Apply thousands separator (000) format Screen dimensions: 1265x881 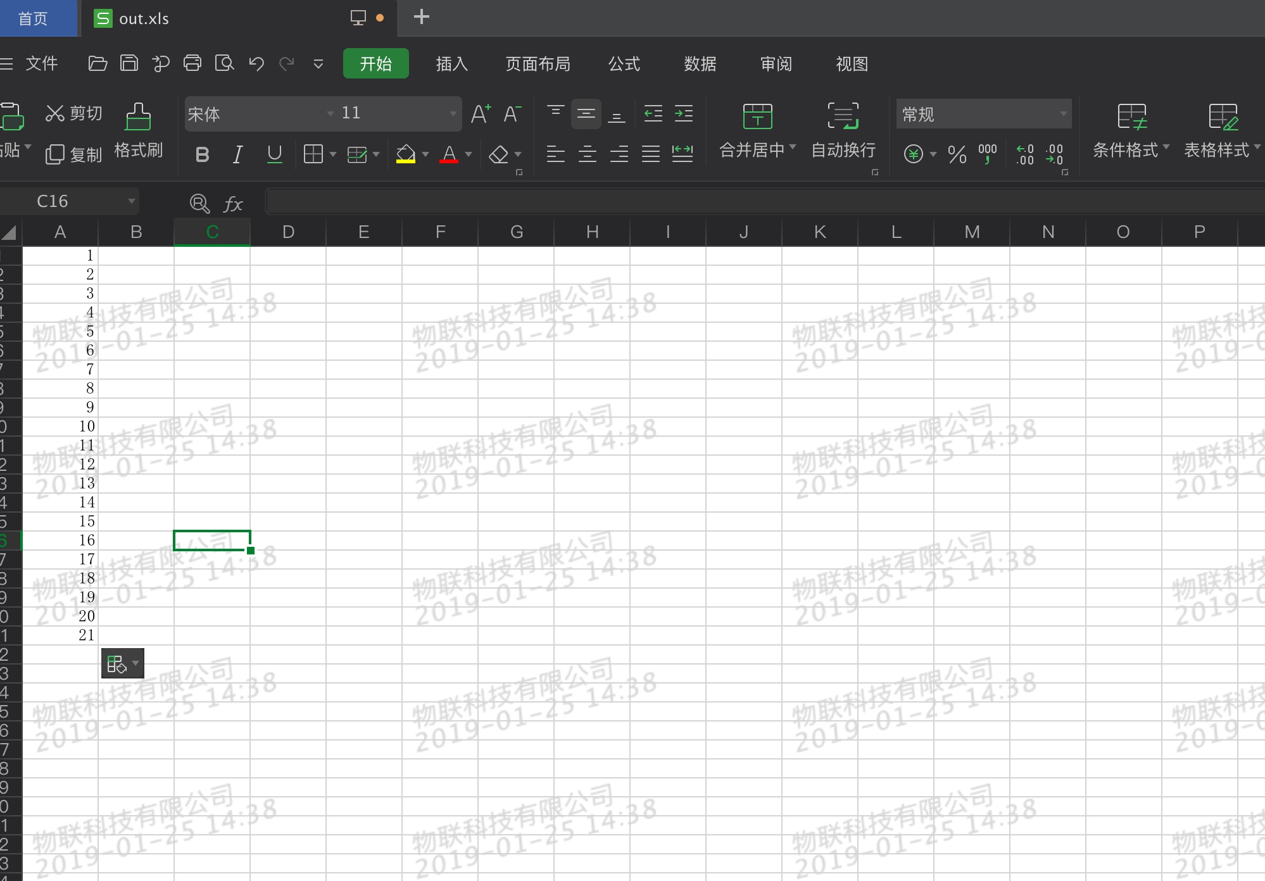click(x=986, y=154)
